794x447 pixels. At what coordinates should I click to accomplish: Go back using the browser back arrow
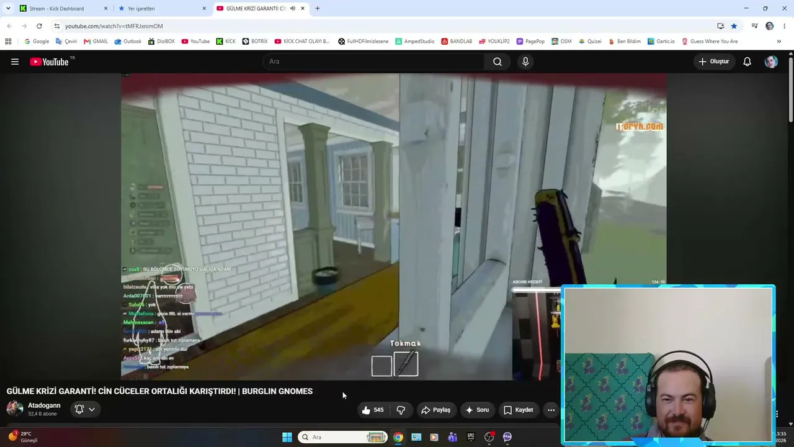click(x=9, y=26)
